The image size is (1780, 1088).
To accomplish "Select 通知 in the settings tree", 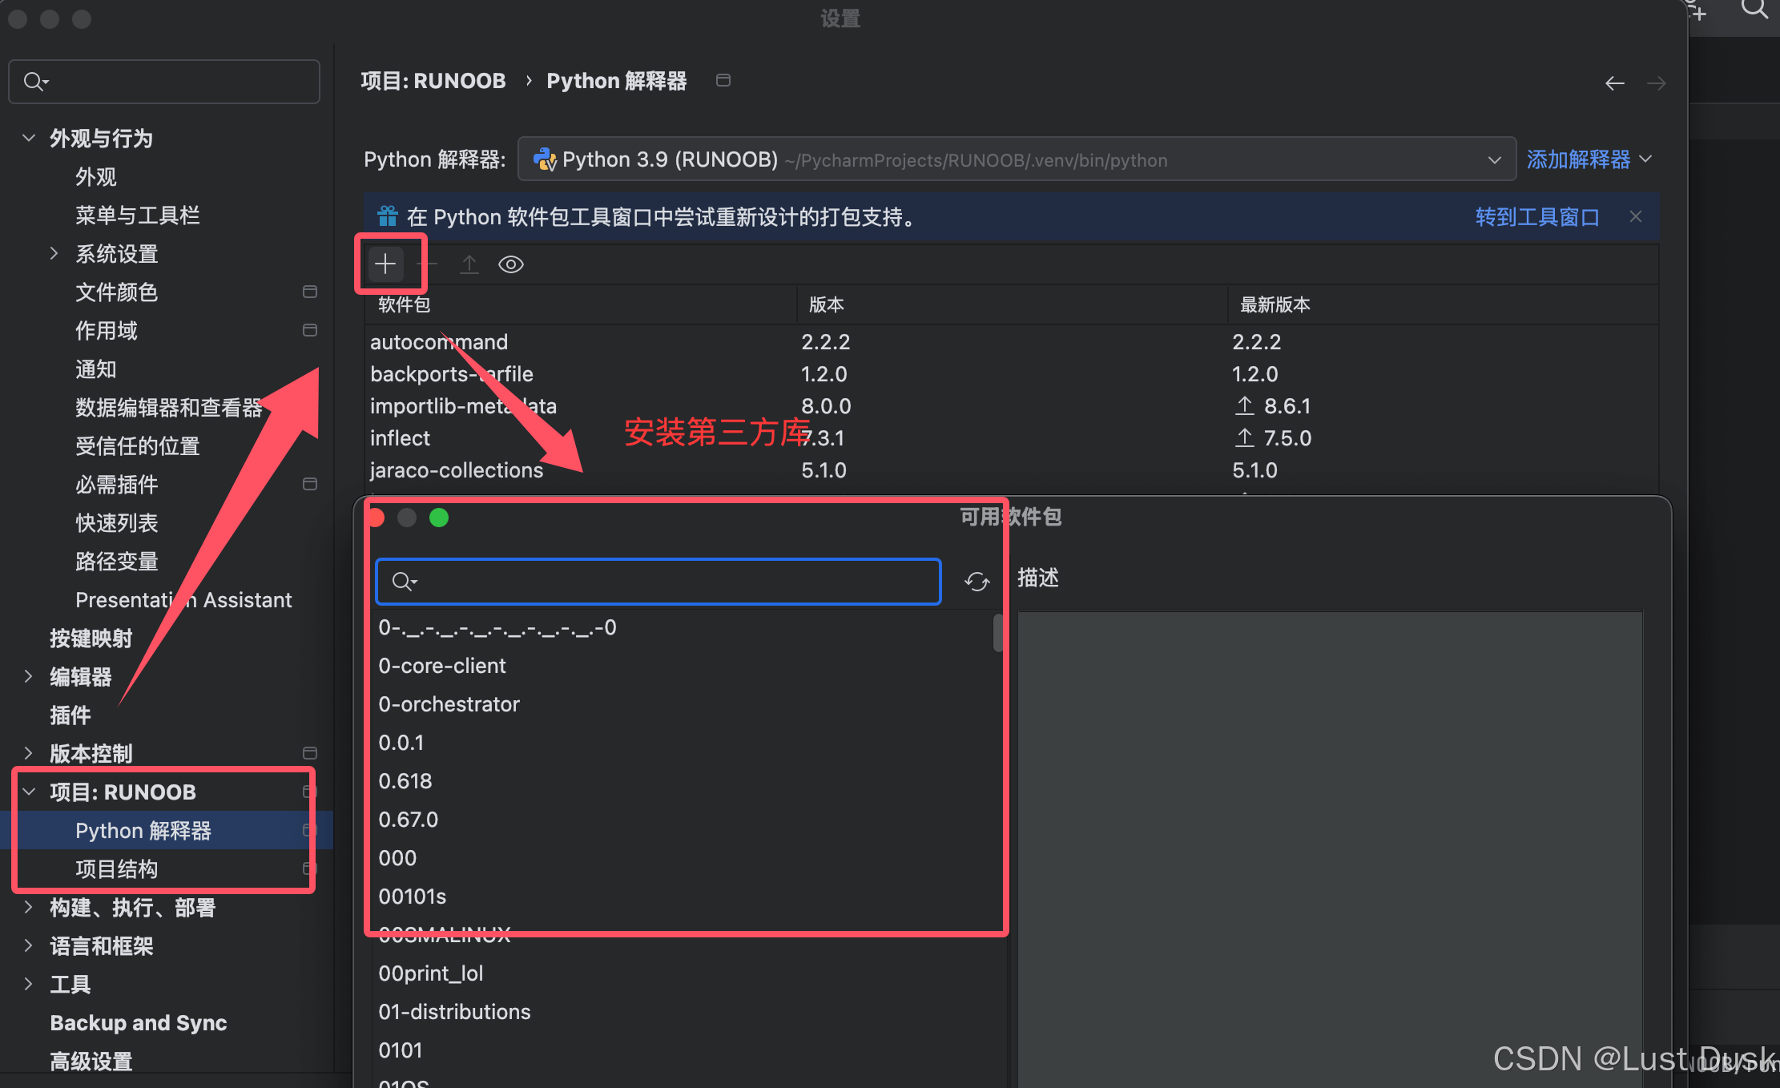I will (96, 369).
